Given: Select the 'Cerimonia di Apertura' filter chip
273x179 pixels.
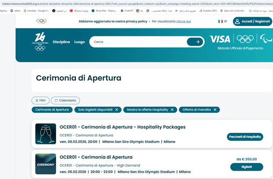Looking at the screenshot, I should (52, 110).
